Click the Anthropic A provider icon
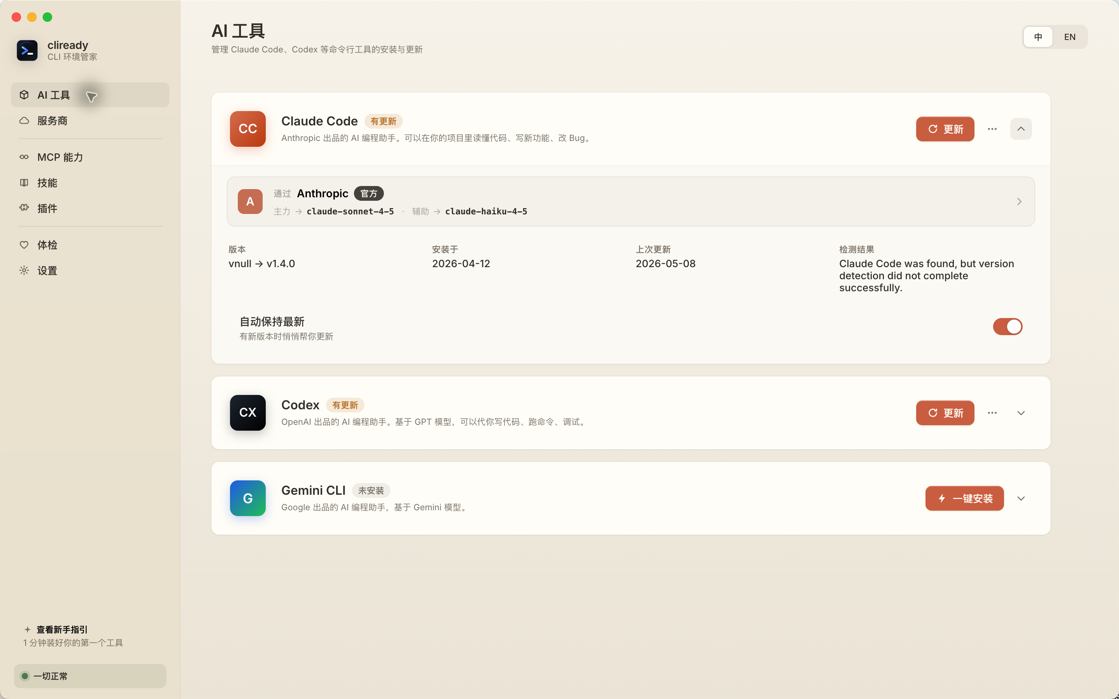This screenshot has height=699, width=1119. (x=250, y=201)
